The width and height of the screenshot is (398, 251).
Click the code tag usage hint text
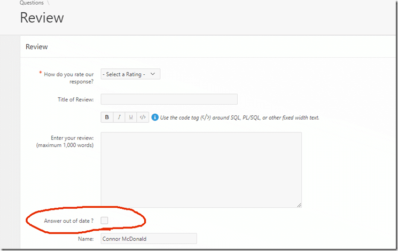(239, 117)
